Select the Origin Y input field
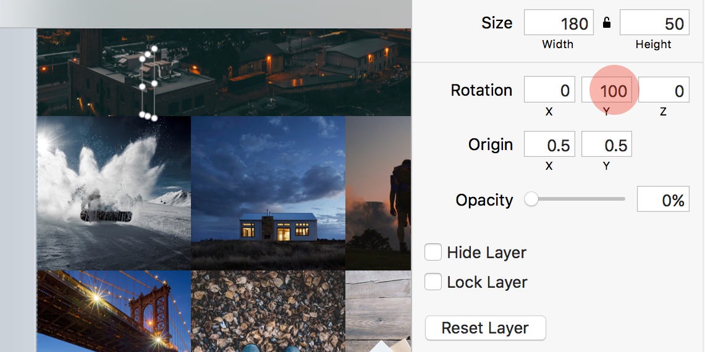This screenshot has height=352, width=705. point(607,145)
